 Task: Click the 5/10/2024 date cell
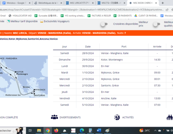[x=88, y=105]
